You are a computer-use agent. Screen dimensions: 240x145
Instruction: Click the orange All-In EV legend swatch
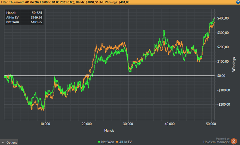pyautogui.click(x=117, y=142)
